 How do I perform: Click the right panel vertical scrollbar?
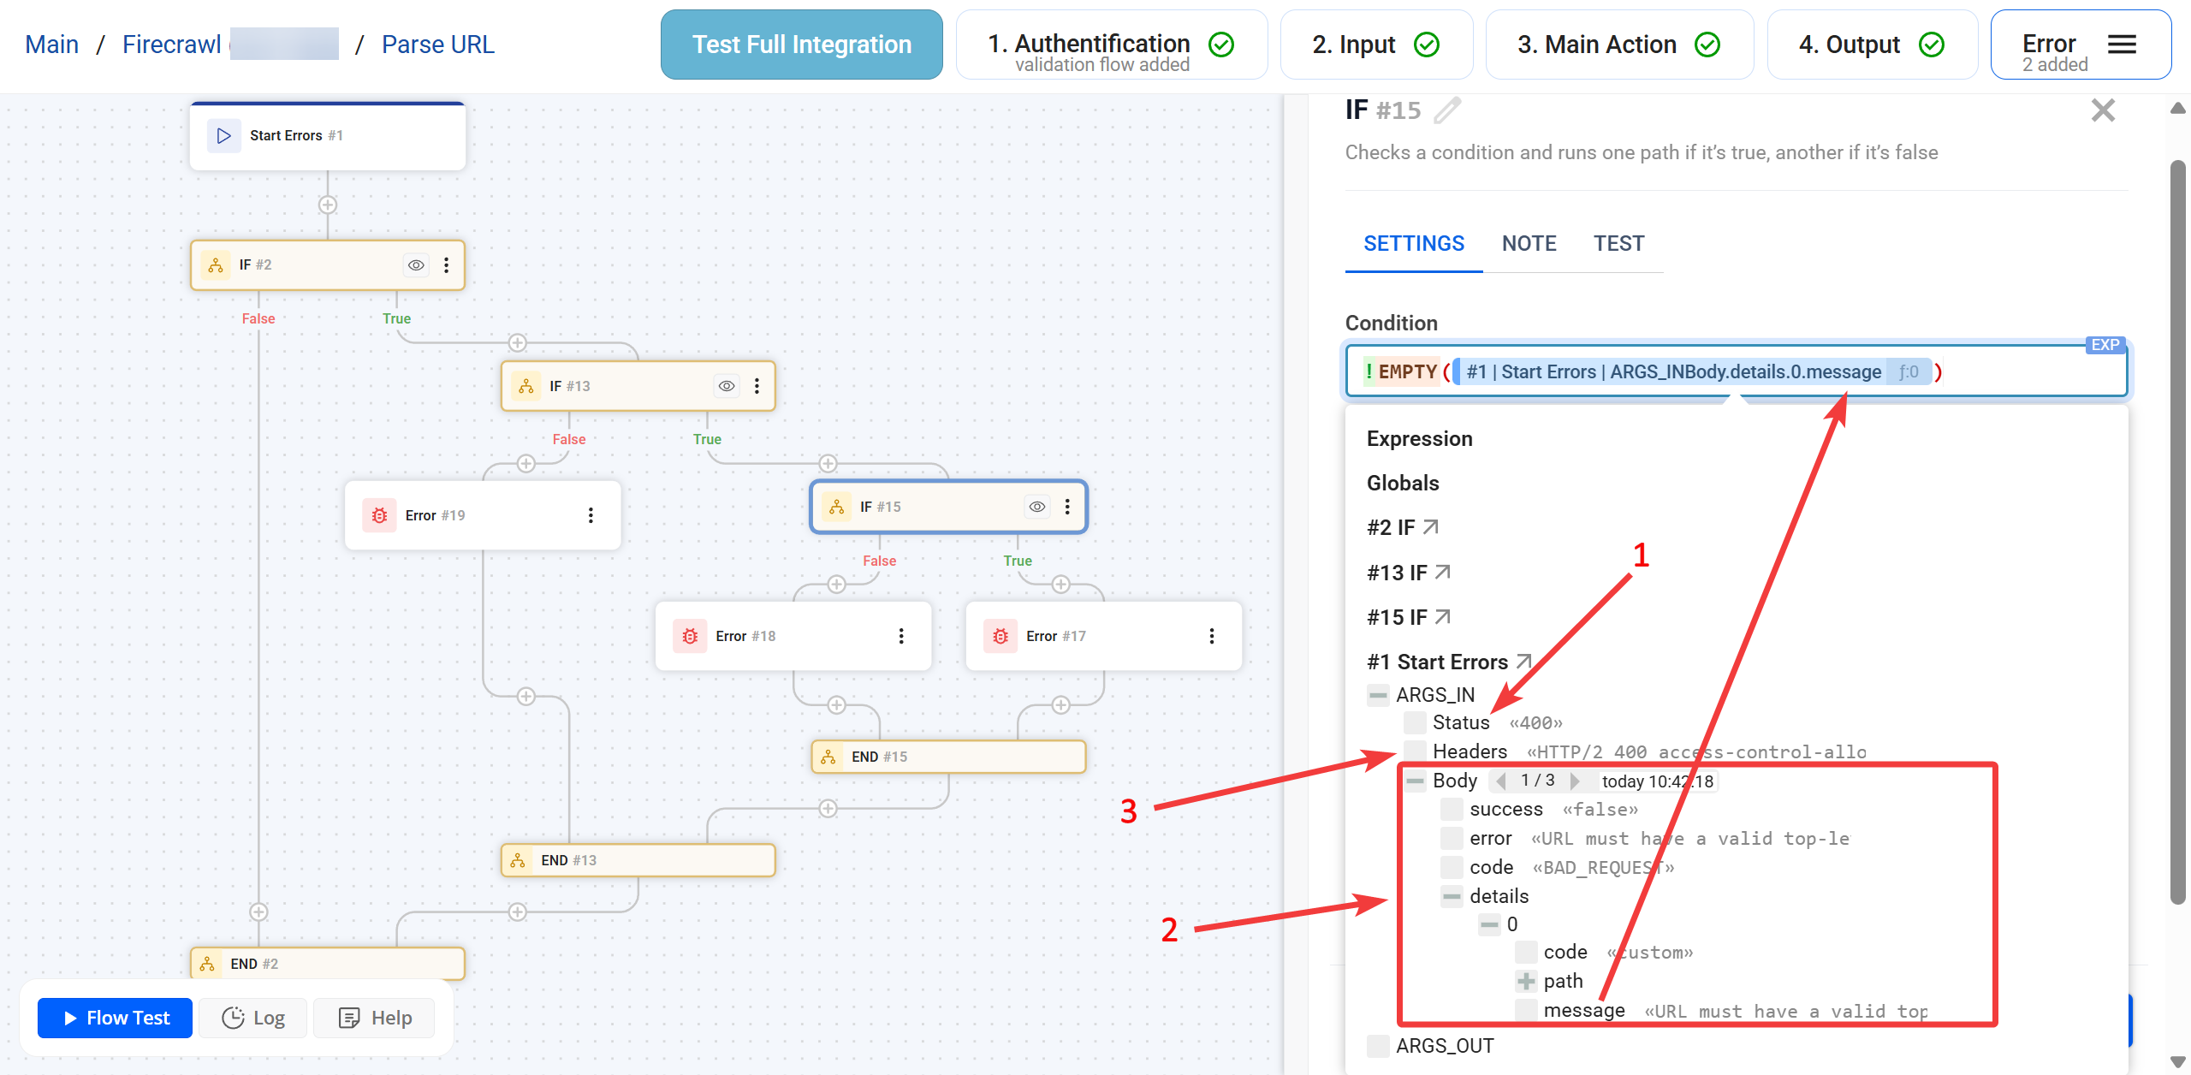[x=2177, y=531]
